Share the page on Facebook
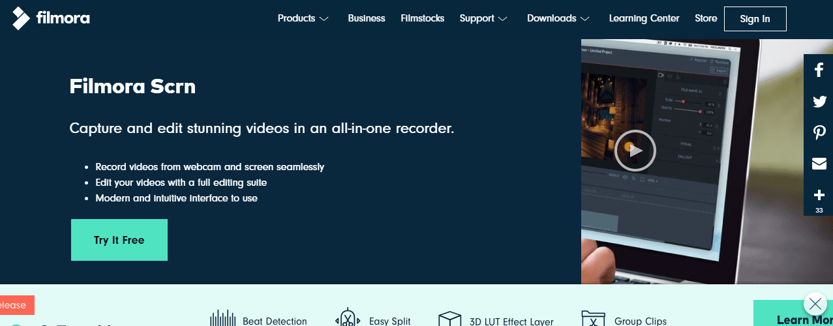833x326 pixels. (819, 70)
